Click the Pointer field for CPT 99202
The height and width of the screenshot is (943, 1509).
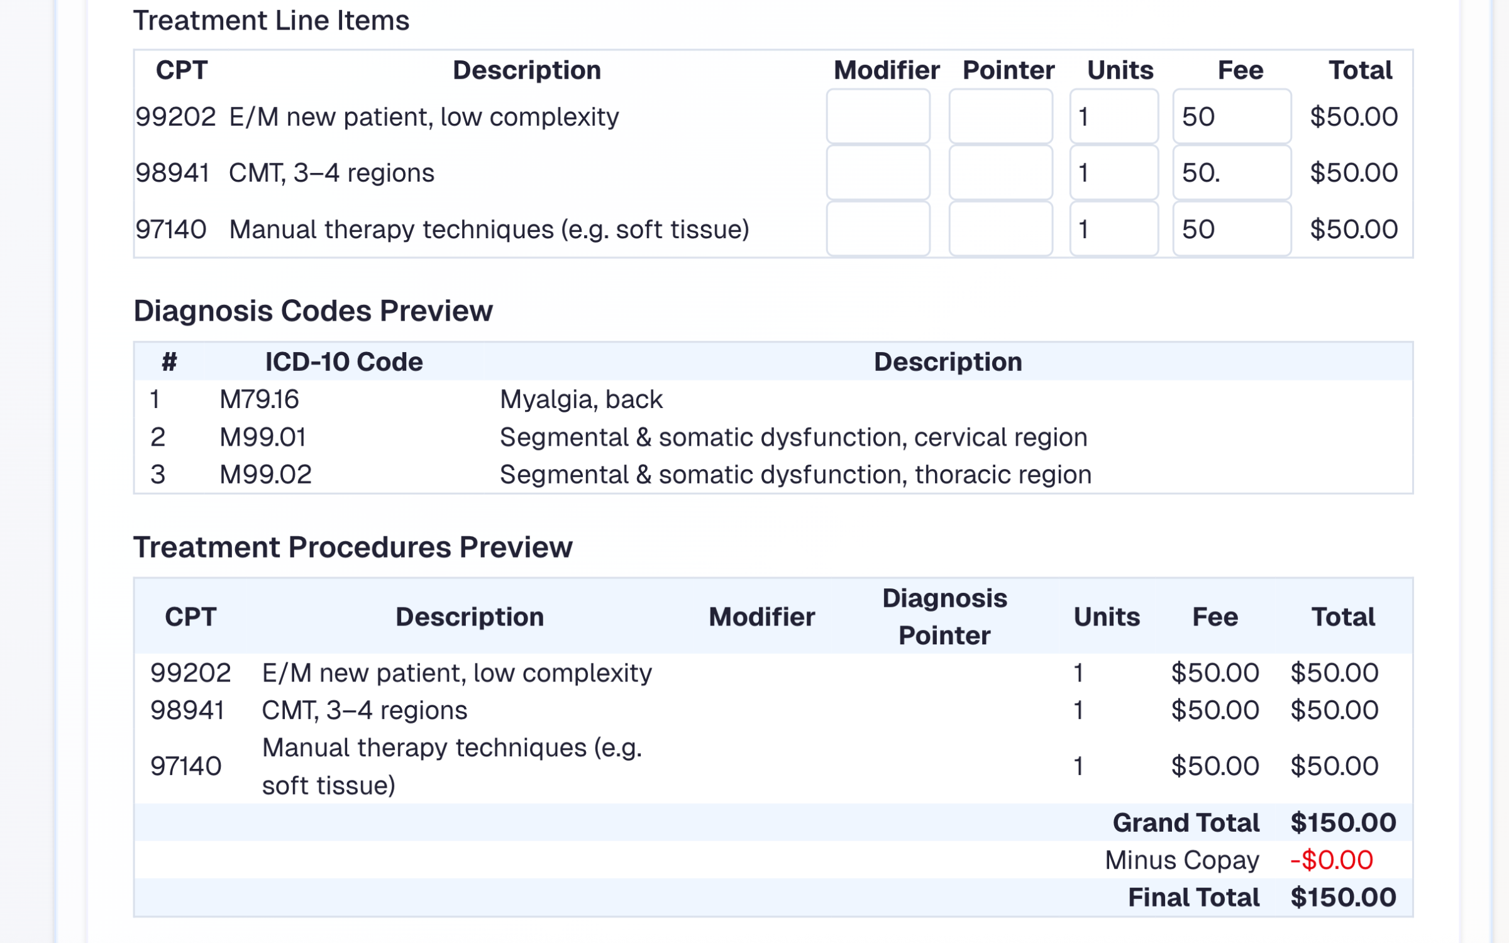pyautogui.click(x=1001, y=116)
